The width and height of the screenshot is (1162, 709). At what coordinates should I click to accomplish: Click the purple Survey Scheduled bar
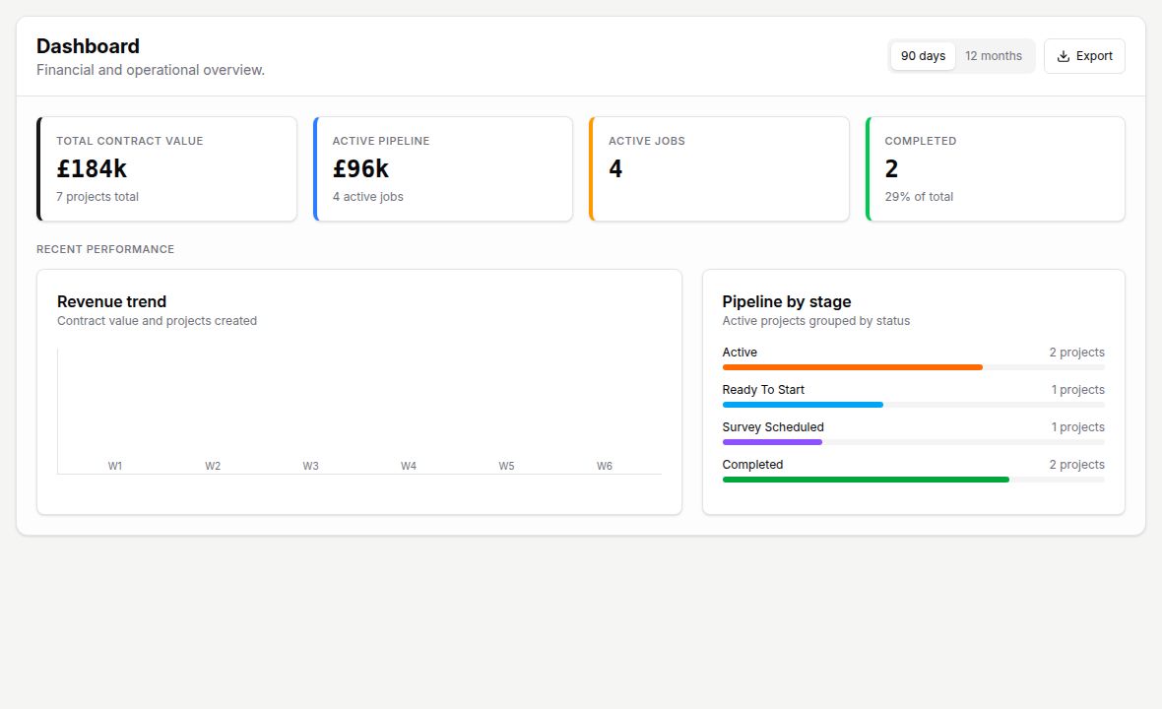click(x=772, y=442)
